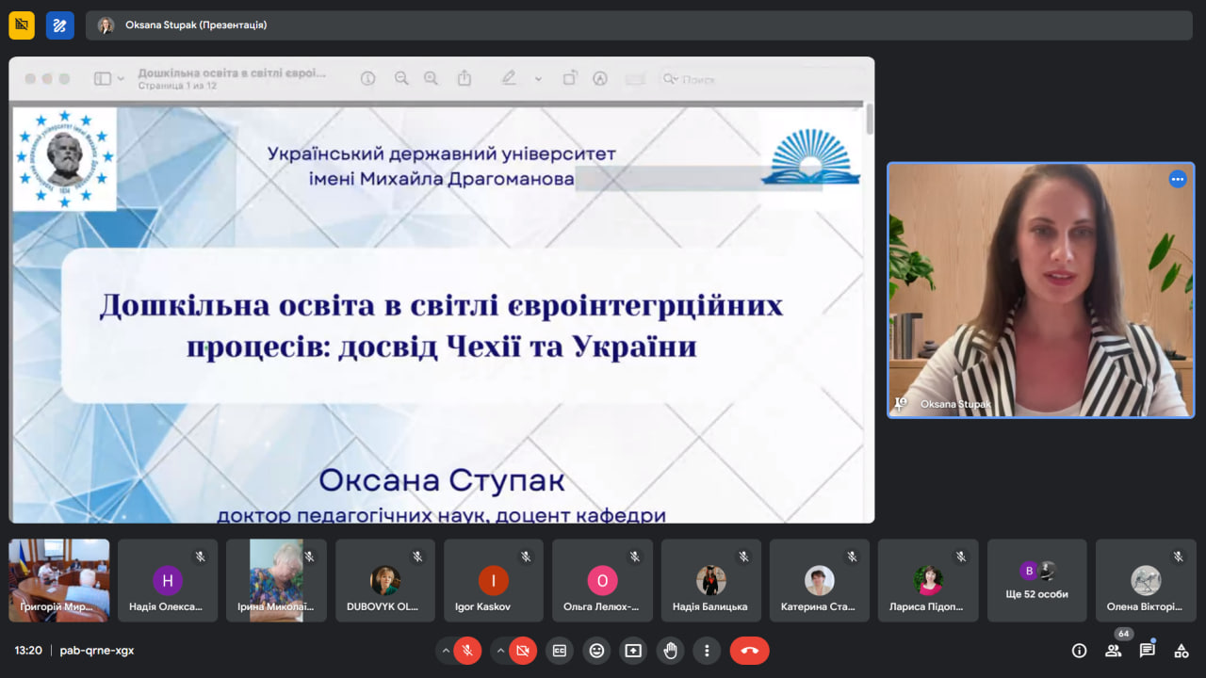Open the Preview sidebar view dropdown

point(108,78)
